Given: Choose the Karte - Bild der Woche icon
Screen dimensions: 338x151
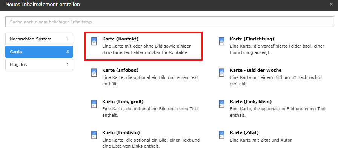Looking at the screenshot, I should tap(222, 73).
